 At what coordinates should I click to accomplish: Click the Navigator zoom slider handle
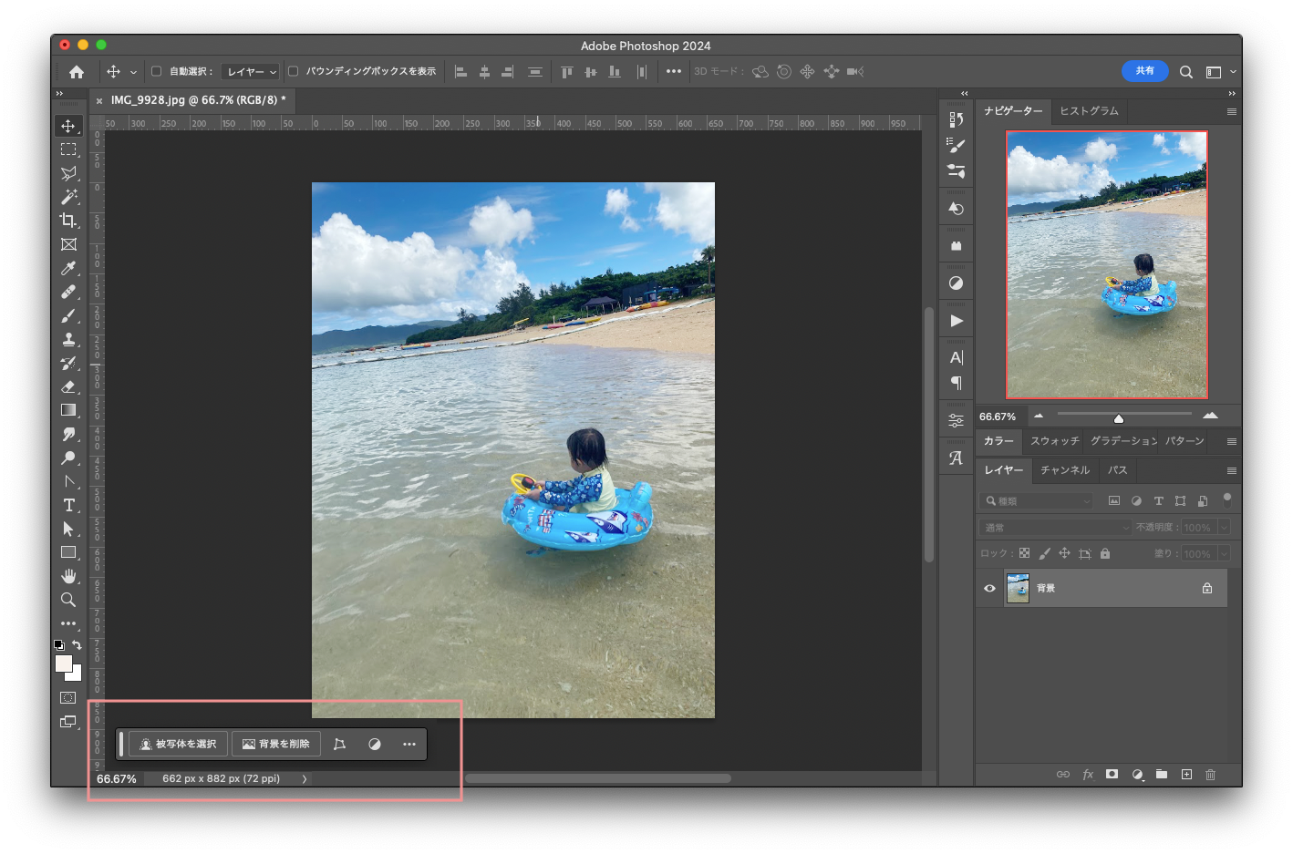[1118, 418]
